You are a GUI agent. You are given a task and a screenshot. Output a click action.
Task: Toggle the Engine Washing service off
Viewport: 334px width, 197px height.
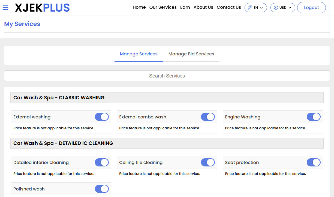[x=314, y=117]
